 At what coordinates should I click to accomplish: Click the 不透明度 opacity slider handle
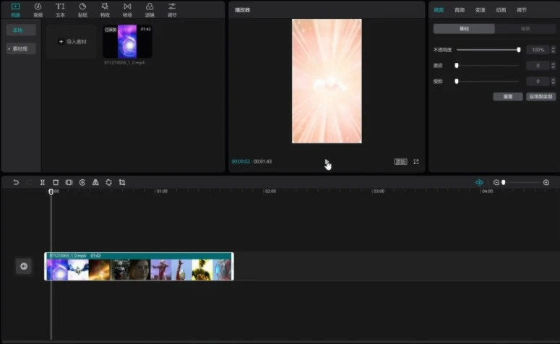[x=518, y=50]
